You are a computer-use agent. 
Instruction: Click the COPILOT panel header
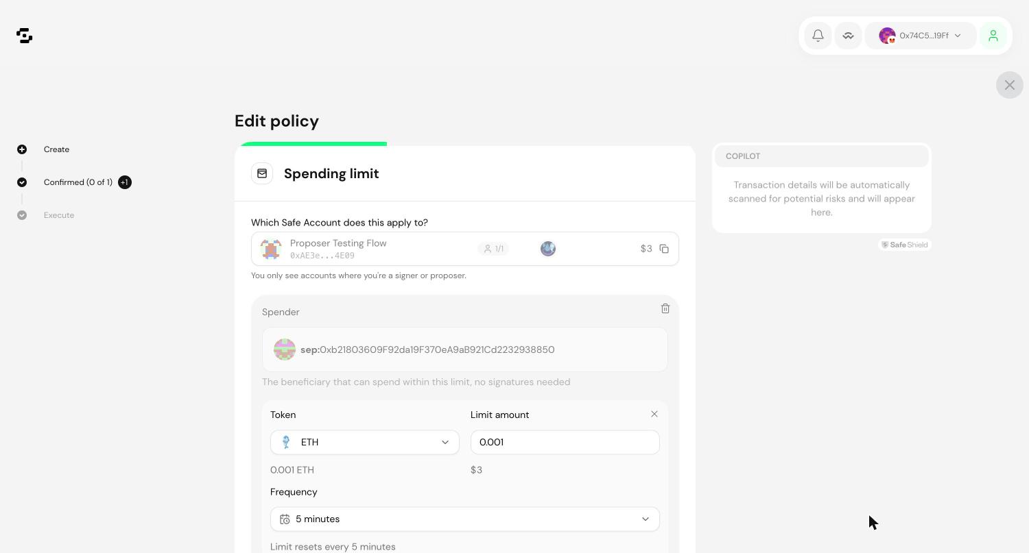tap(822, 156)
